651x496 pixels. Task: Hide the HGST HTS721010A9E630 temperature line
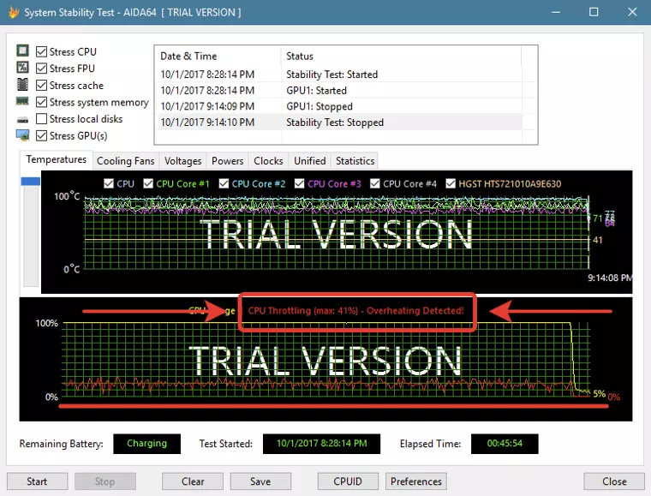(451, 183)
